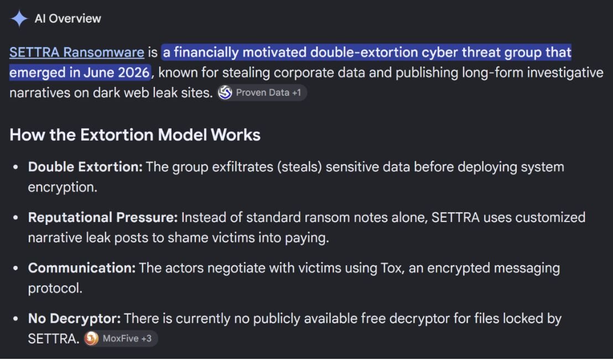
Task: Click the bullet beside Communication
Action: [15, 268]
